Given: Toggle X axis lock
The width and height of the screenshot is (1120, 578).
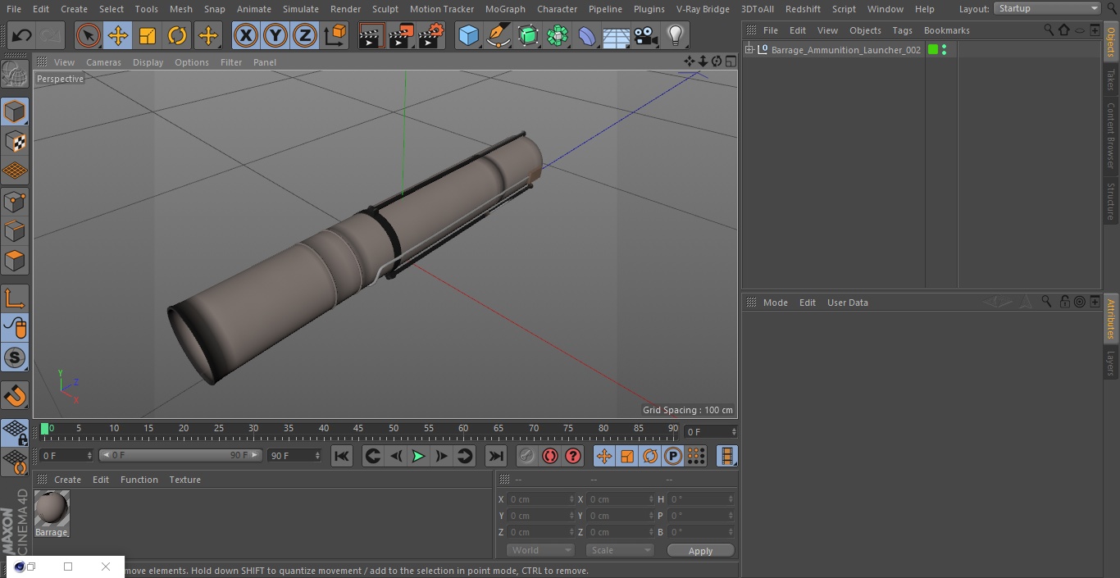Looking at the screenshot, I should 246,35.
